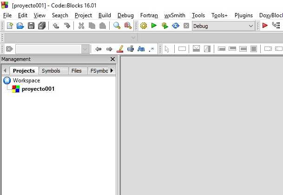Click the right-pointing pentagon block icon
Viewport: 283px width, 195px height.
(268, 49)
